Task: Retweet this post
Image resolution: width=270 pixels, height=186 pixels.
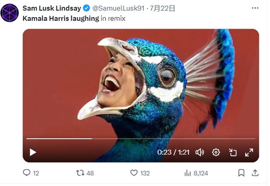Action: click(x=80, y=173)
